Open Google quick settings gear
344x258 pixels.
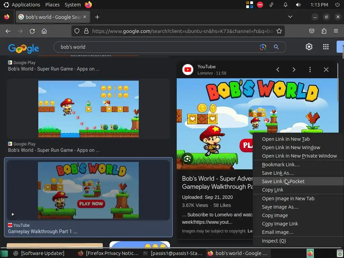[x=309, y=47]
